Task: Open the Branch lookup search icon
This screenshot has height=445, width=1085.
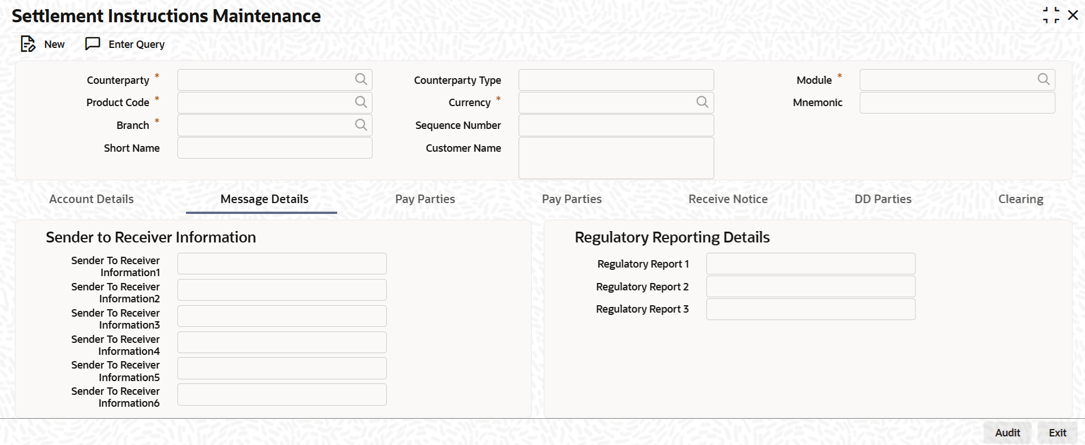Action: [x=361, y=125]
